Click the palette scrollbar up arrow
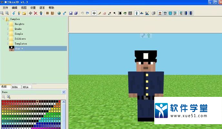This screenshot has height=129, width=222. point(64,102)
